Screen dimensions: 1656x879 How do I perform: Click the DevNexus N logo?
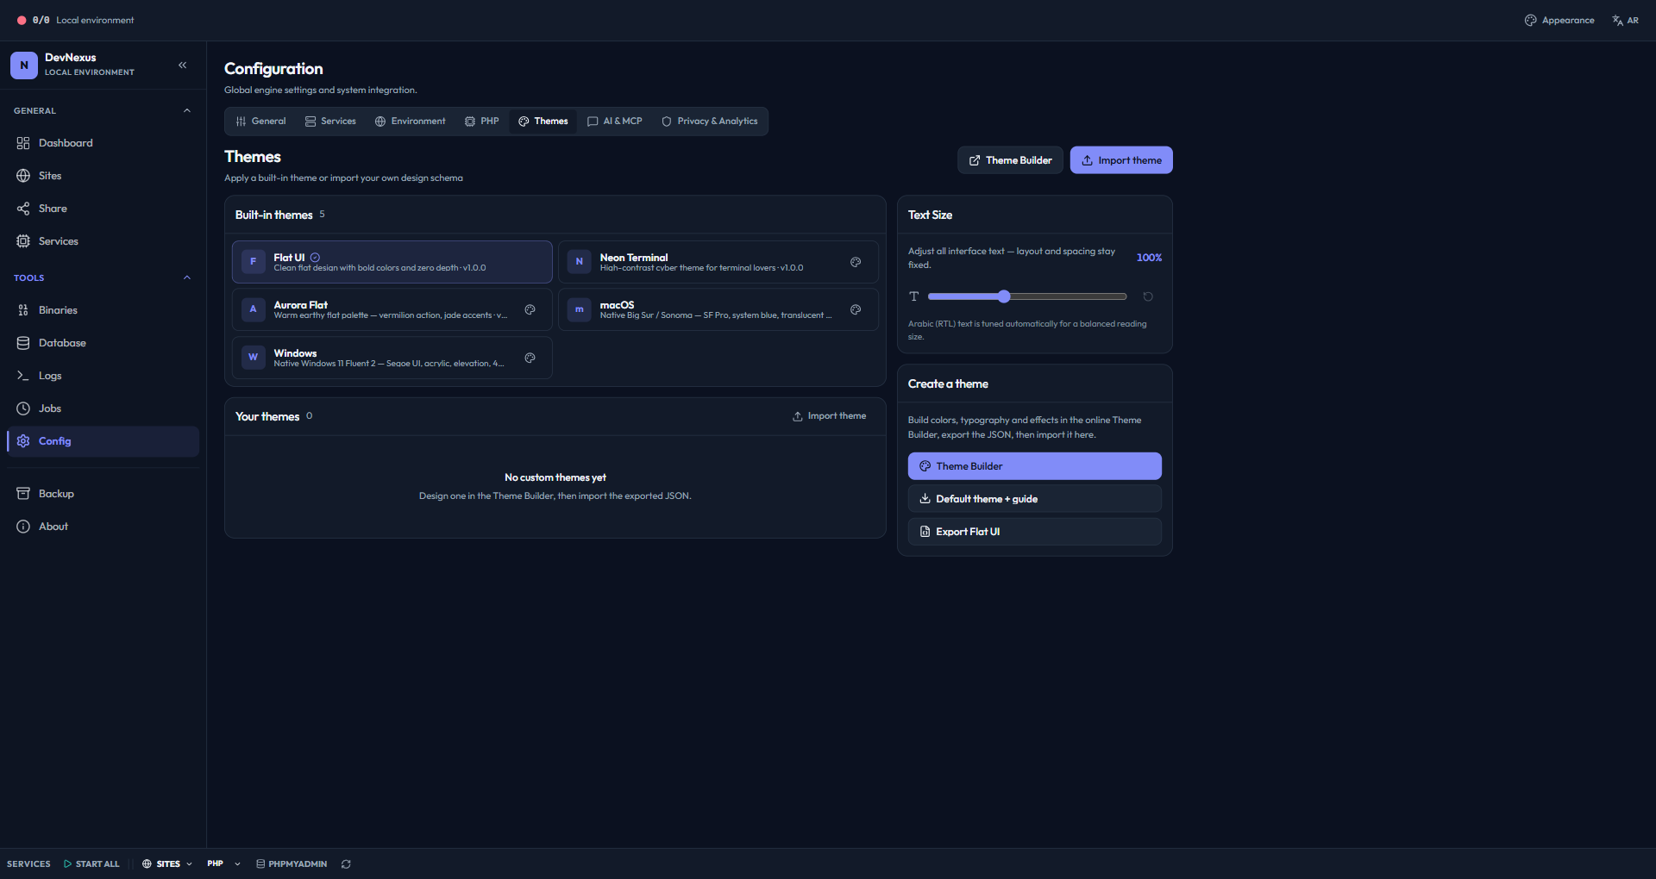click(x=24, y=65)
